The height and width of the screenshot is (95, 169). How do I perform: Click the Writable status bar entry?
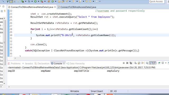tap(74, 91)
